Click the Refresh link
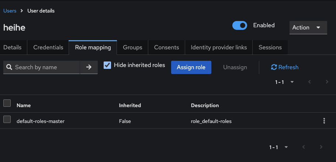 pos(284,67)
